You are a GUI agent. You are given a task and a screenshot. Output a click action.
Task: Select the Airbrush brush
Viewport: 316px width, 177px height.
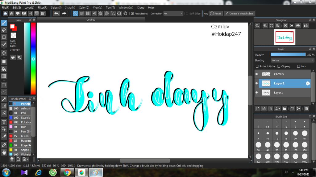20,108
